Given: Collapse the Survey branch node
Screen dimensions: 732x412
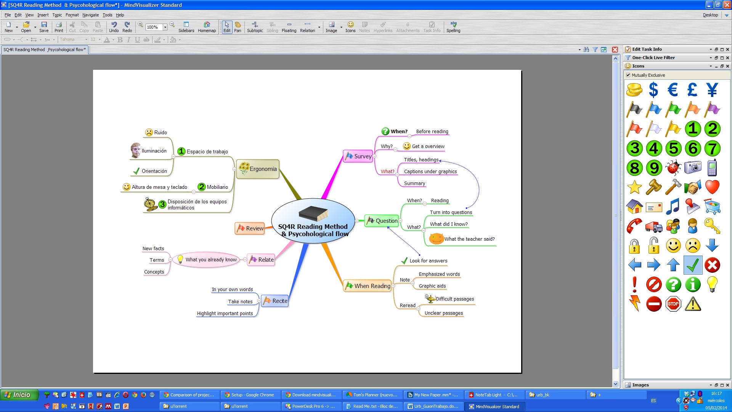Looking at the screenshot, I should [374, 156].
